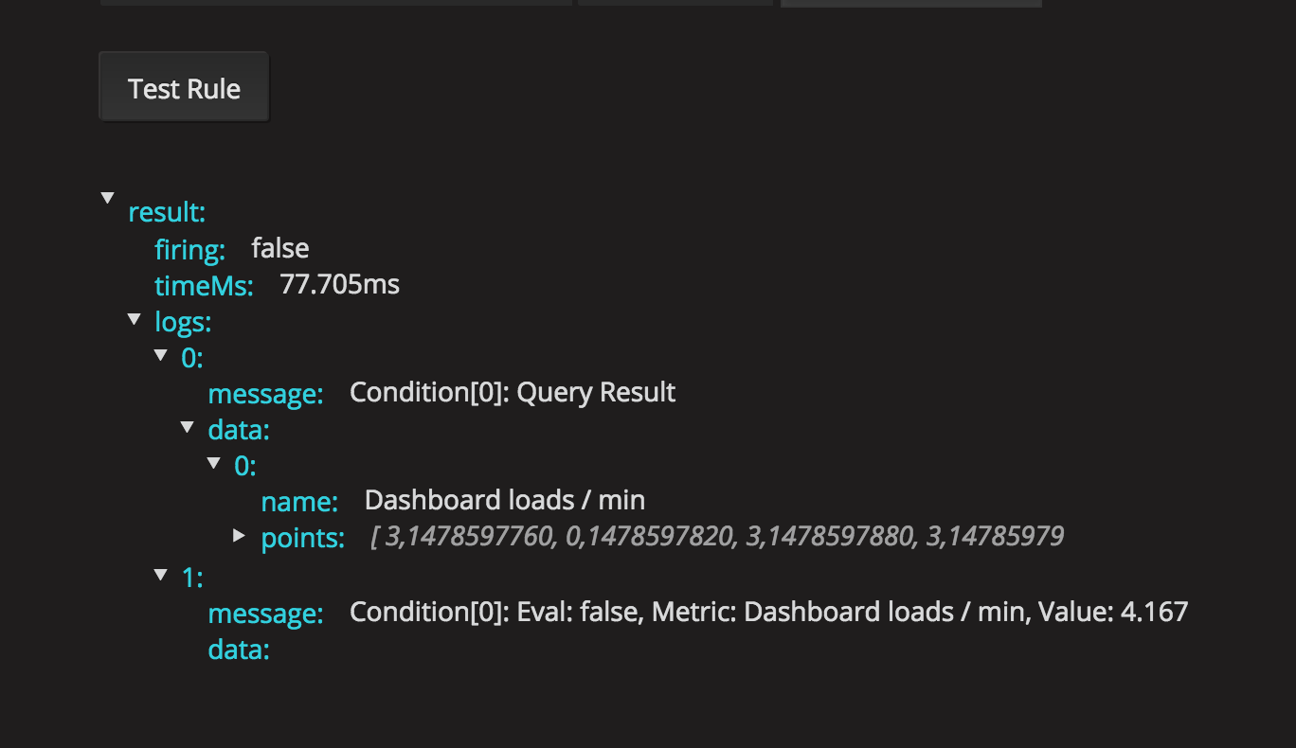
Task: Click the firing key label
Action: 189,249
